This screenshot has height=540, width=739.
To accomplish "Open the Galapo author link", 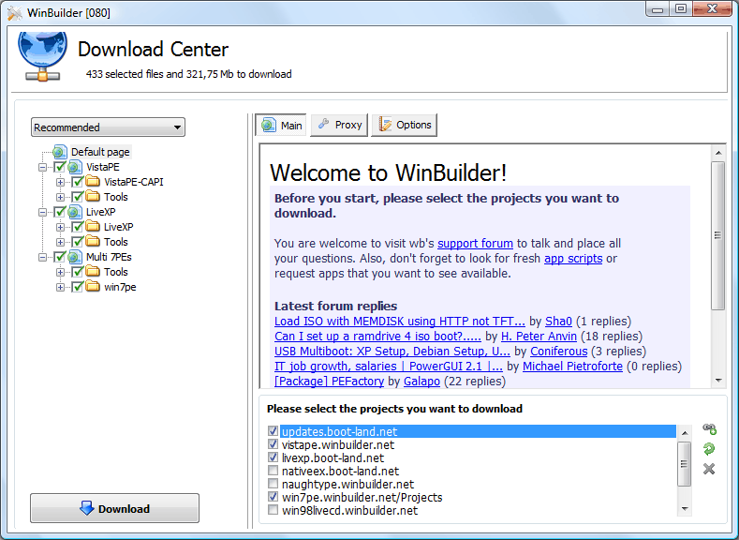I will tap(421, 381).
